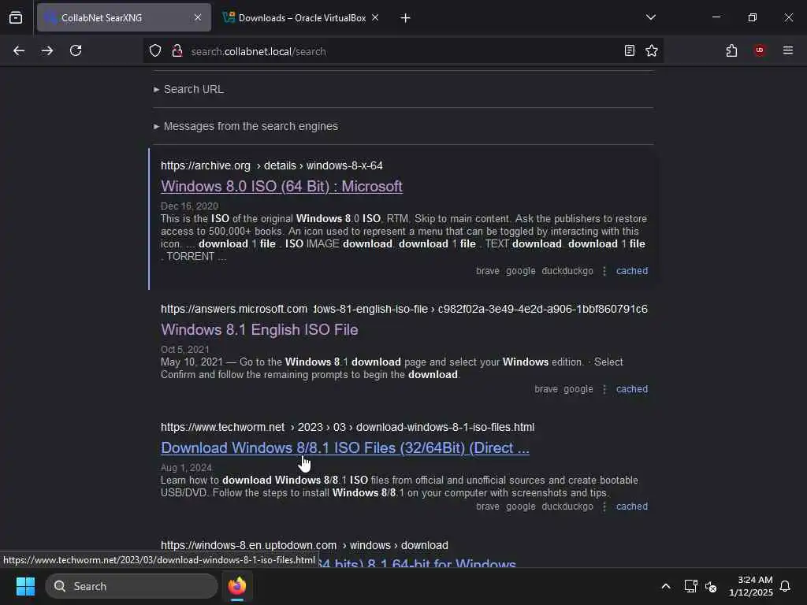
Task: Open Windows 8.1 English ISO File link
Action: pos(259,330)
